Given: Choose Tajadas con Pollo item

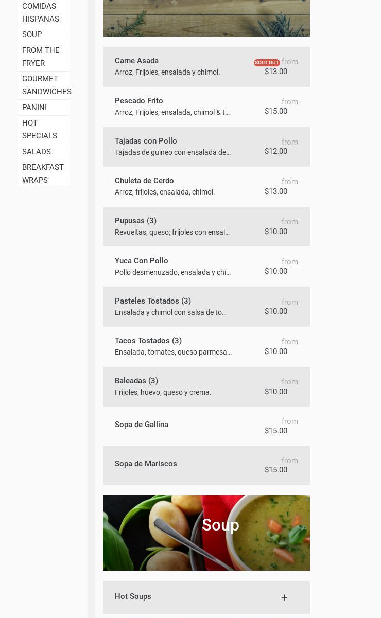Looking at the screenshot, I should [x=206, y=147].
